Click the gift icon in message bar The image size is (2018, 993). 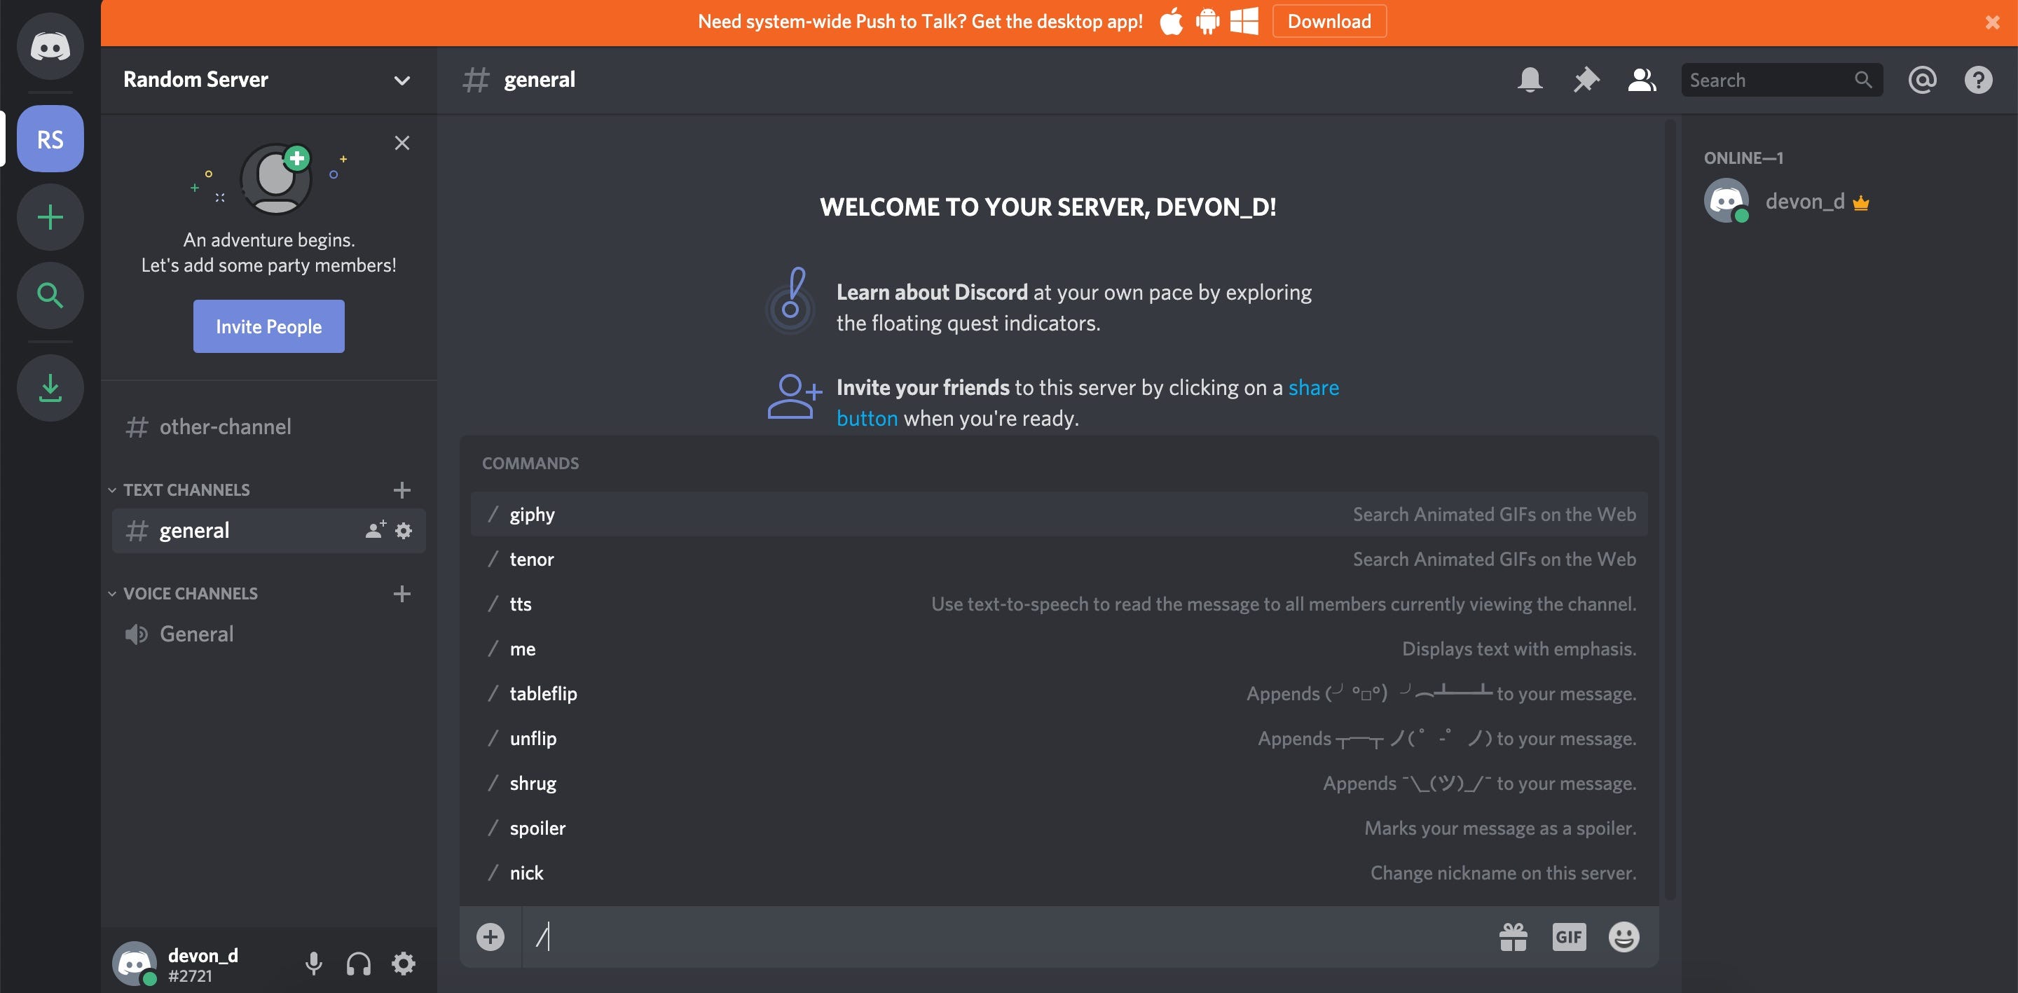pos(1513,935)
